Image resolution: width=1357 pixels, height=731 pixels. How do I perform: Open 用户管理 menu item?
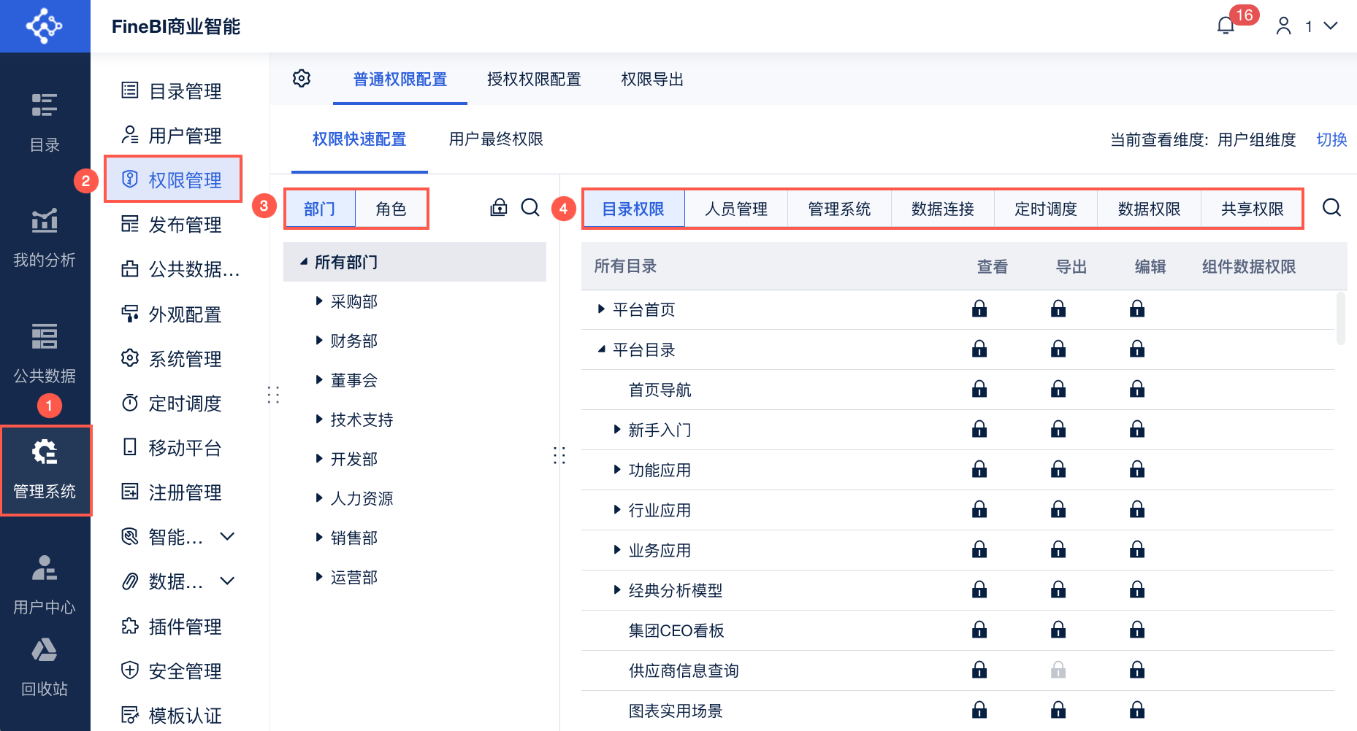(171, 136)
